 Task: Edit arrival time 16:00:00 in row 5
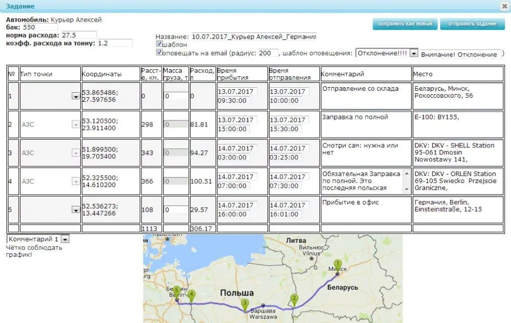[233, 214]
